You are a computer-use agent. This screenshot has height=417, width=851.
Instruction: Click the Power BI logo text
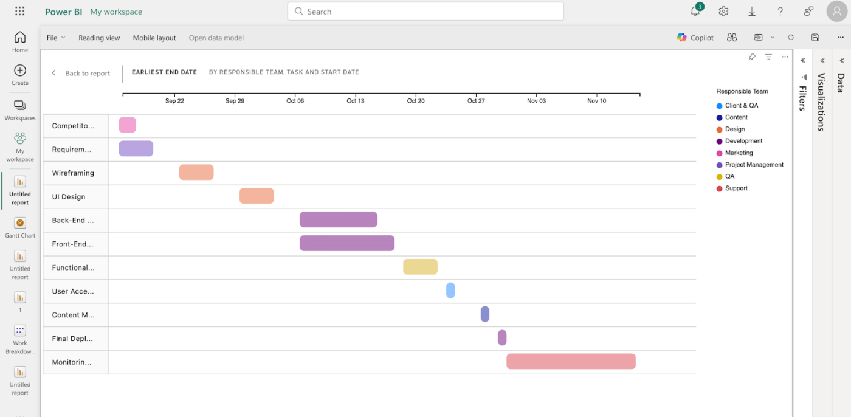click(64, 12)
